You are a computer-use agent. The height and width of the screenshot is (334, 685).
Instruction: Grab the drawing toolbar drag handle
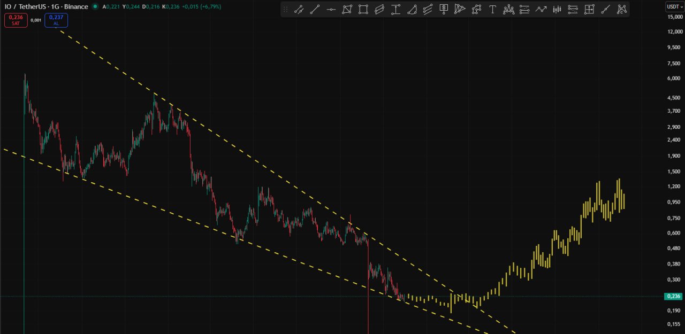click(x=285, y=9)
